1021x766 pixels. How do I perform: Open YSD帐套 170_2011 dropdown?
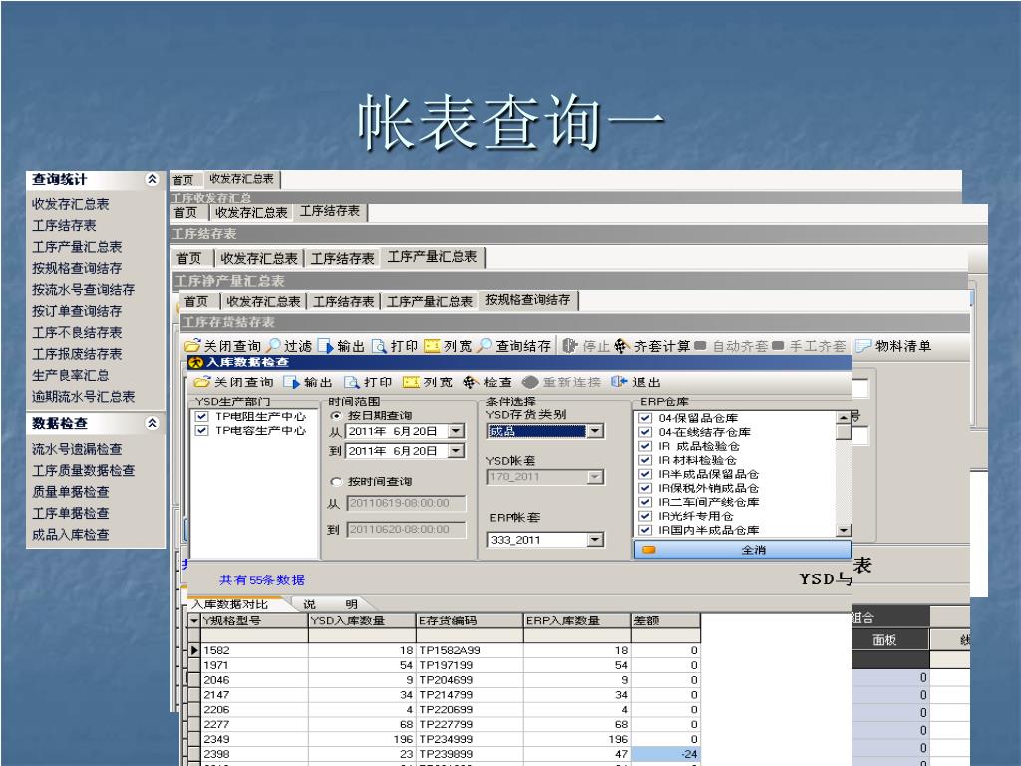(x=595, y=477)
